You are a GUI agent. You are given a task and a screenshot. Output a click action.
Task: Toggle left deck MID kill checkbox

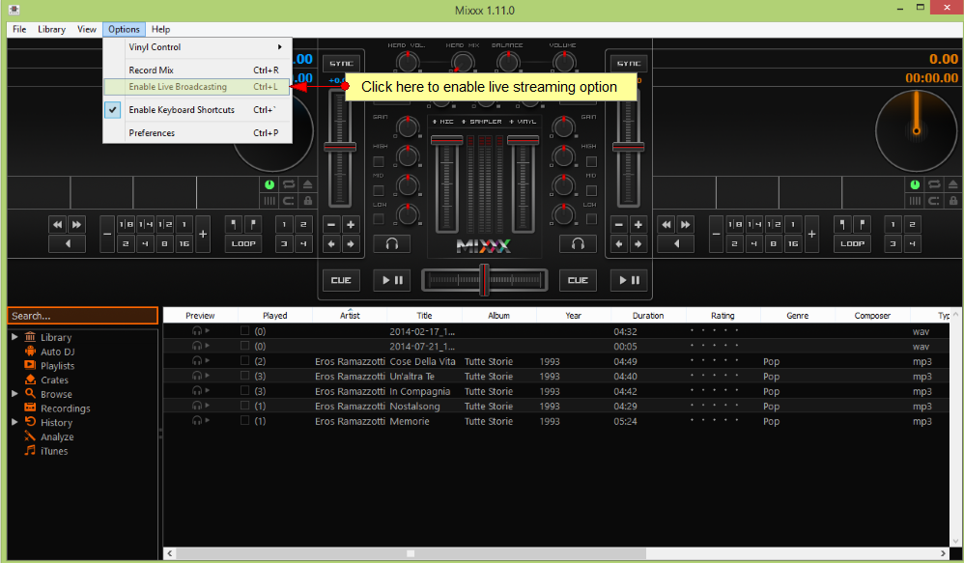click(379, 190)
